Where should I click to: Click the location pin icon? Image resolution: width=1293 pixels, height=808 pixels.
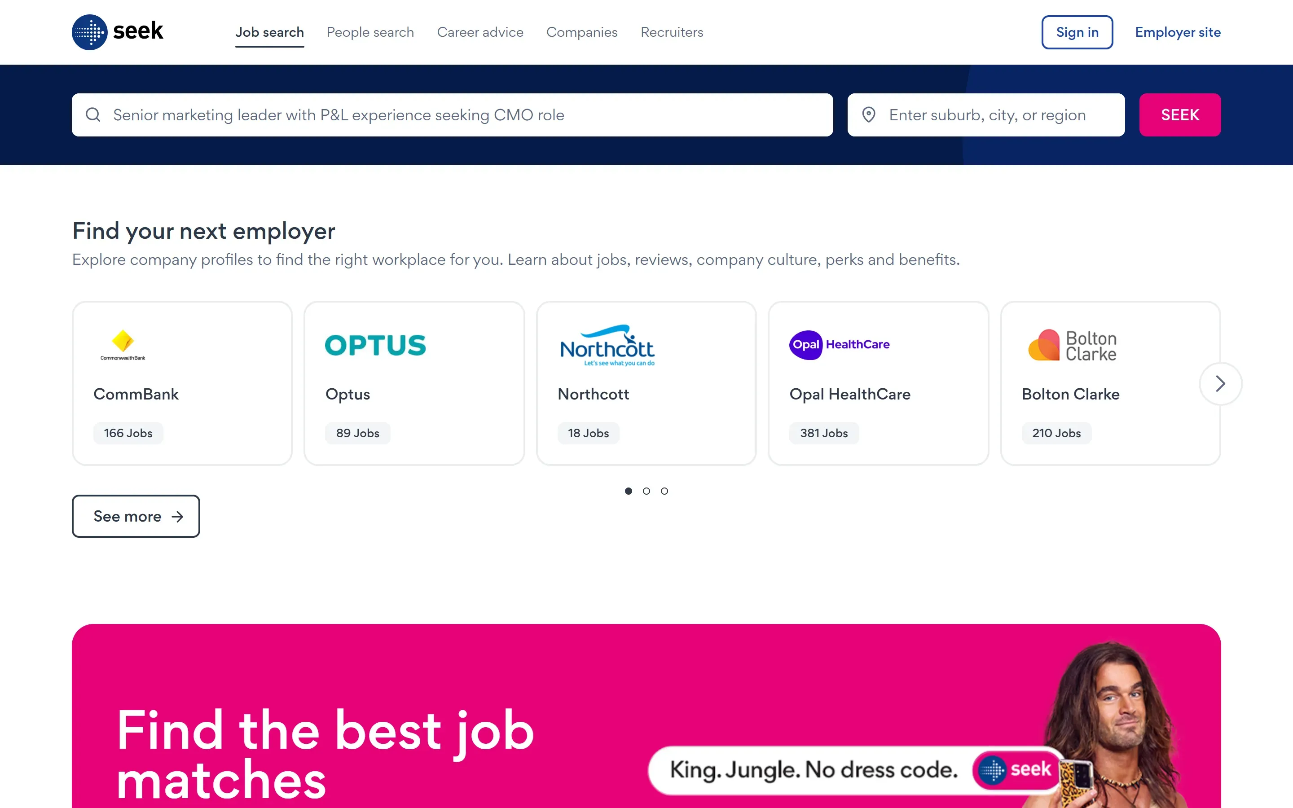pos(869,115)
